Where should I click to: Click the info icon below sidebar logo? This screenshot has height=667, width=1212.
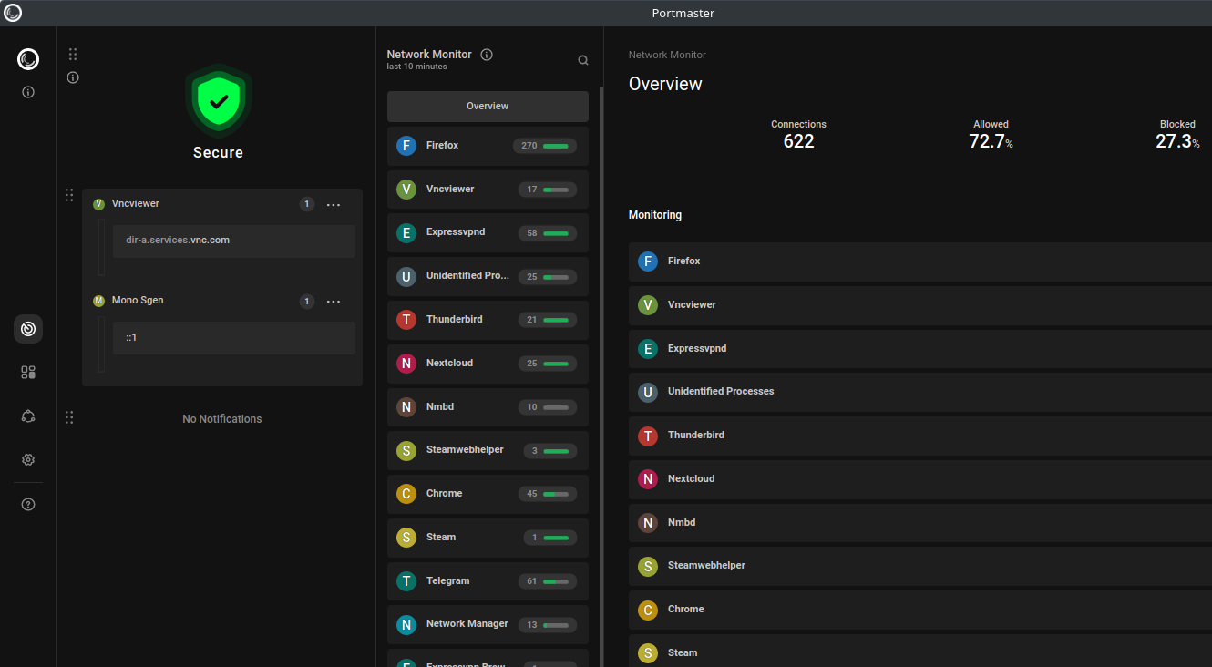(x=28, y=92)
